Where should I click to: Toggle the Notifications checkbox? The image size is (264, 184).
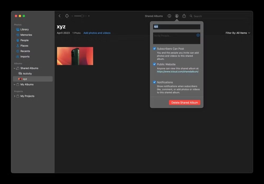tap(154, 82)
